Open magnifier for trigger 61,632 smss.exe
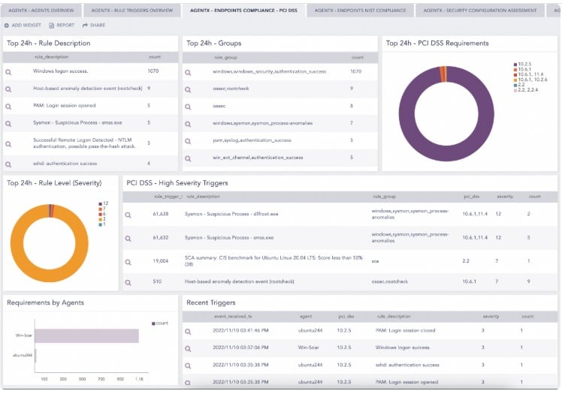 [128, 239]
